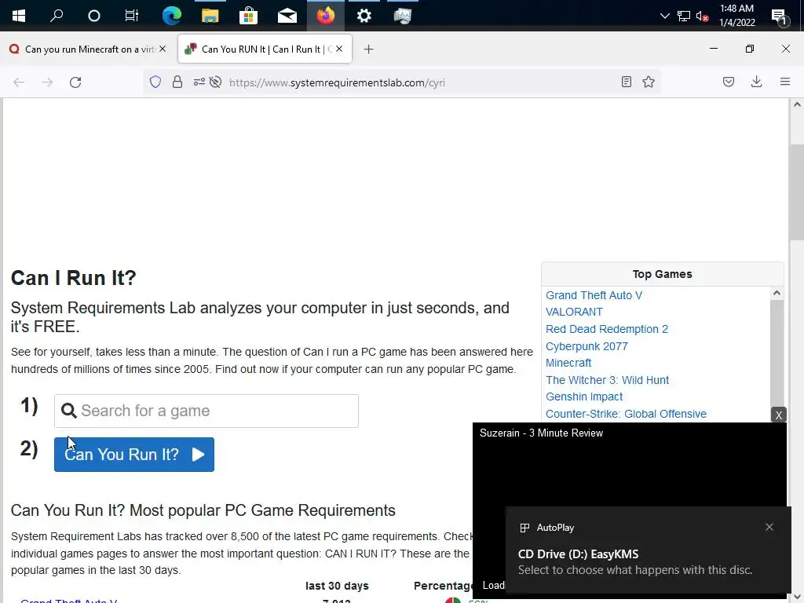Show hidden system tray icons
Image resolution: width=804 pixels, height=603 pixels.
(x=664, y=16)
